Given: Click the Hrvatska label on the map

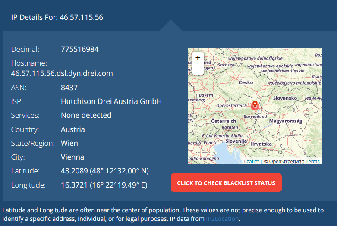Looking at the screenshot, I should [261, 144].
